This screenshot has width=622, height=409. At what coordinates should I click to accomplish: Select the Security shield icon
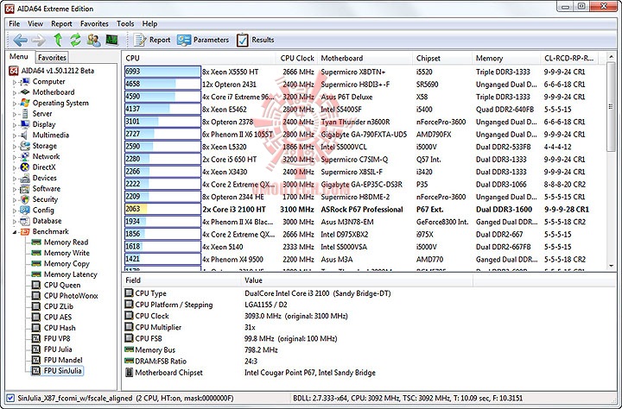(x=24, y=199)
